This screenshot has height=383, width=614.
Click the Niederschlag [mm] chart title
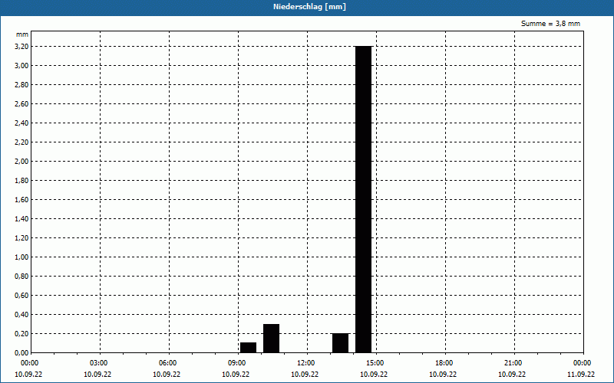pos(309,7)
